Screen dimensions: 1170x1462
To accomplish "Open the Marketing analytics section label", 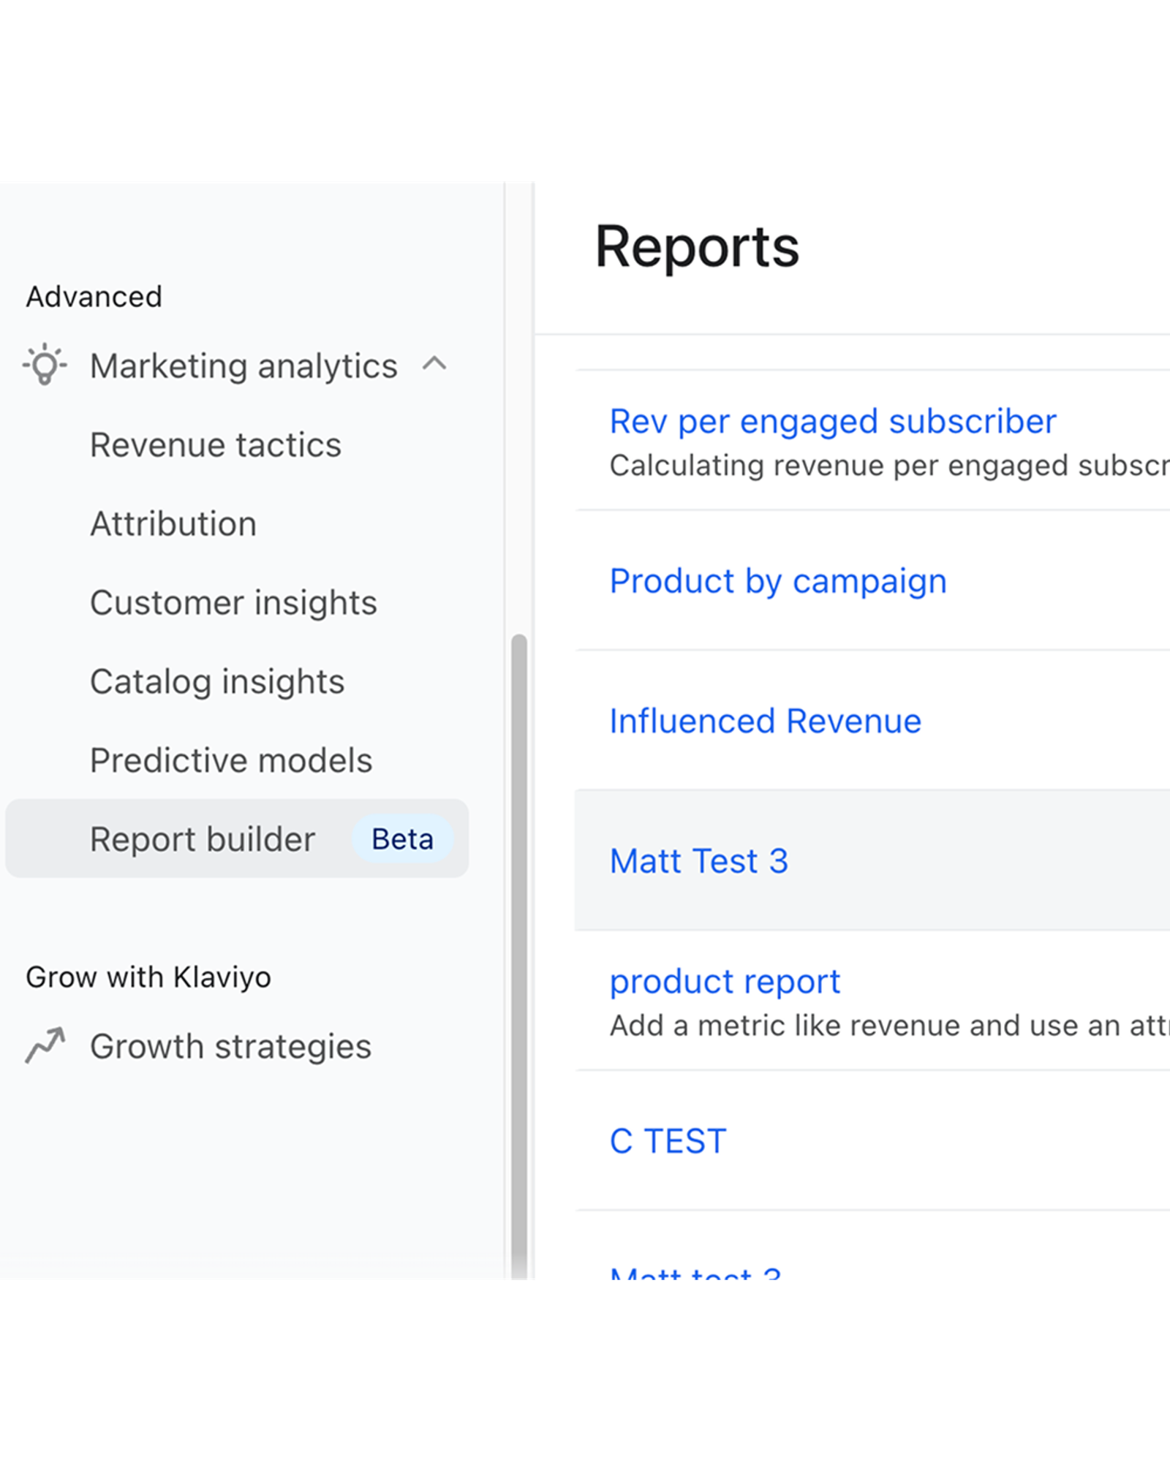I will click(244, 365).
